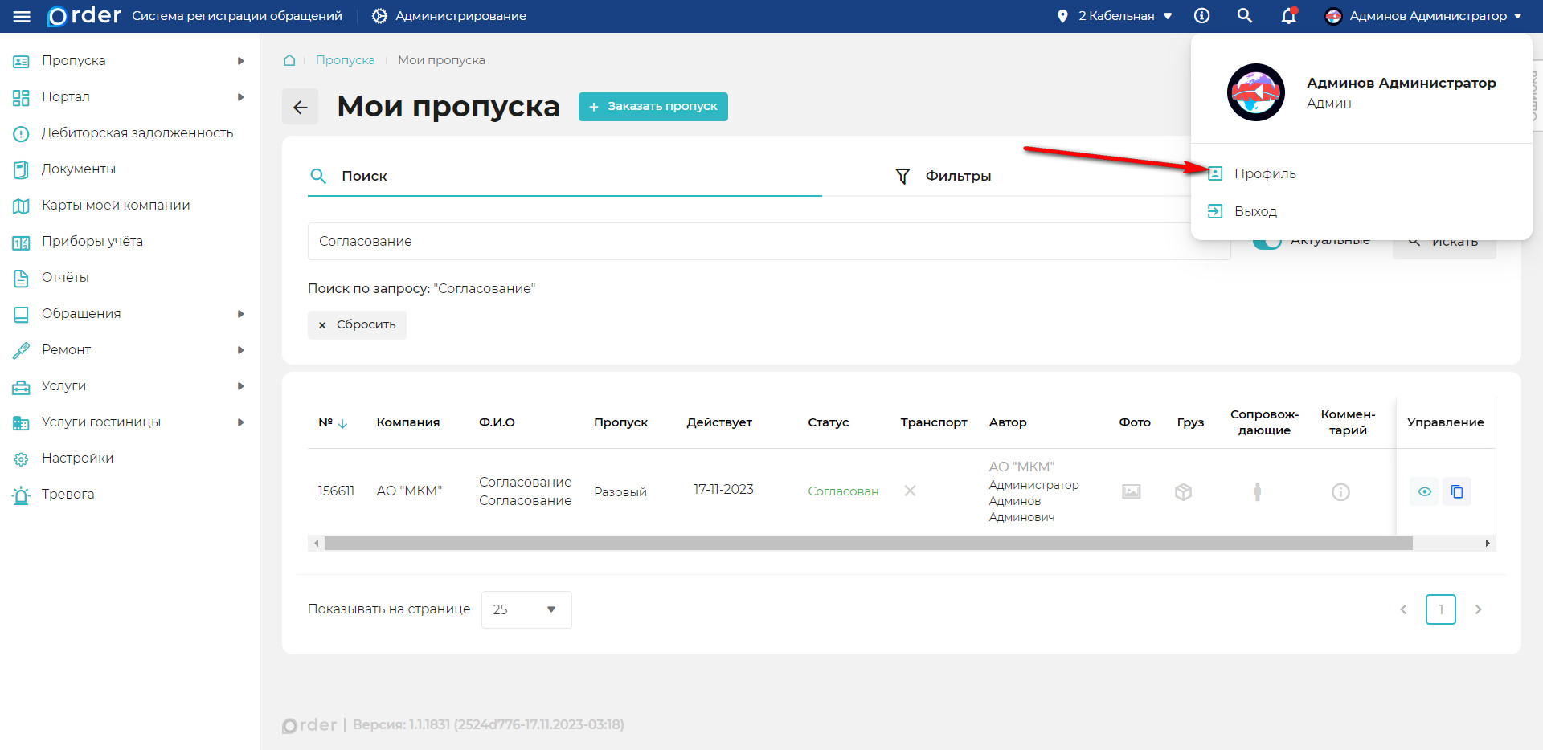Click the accompanying person icon in the row
This screenshot has width=1543, height=750.
(x=1259, y=491)
